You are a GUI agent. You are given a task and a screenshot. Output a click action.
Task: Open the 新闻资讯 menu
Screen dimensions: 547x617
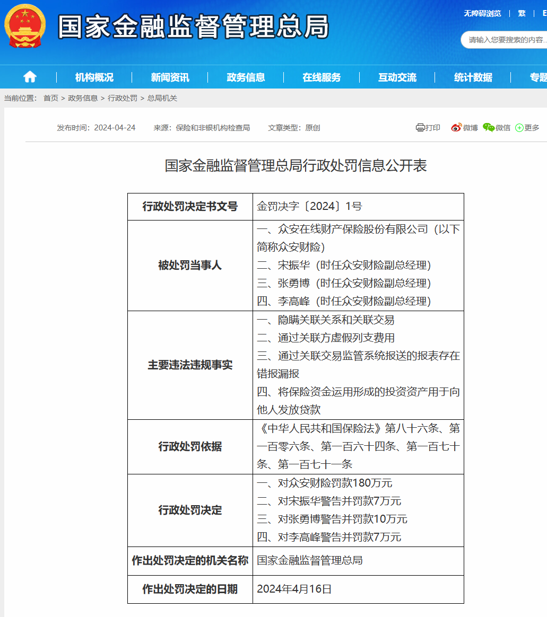[170, 77]
